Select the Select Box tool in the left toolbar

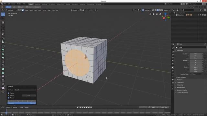(x=3, y=14)
